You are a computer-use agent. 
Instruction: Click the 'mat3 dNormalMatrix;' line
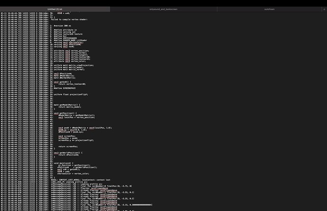coord(64,78)
